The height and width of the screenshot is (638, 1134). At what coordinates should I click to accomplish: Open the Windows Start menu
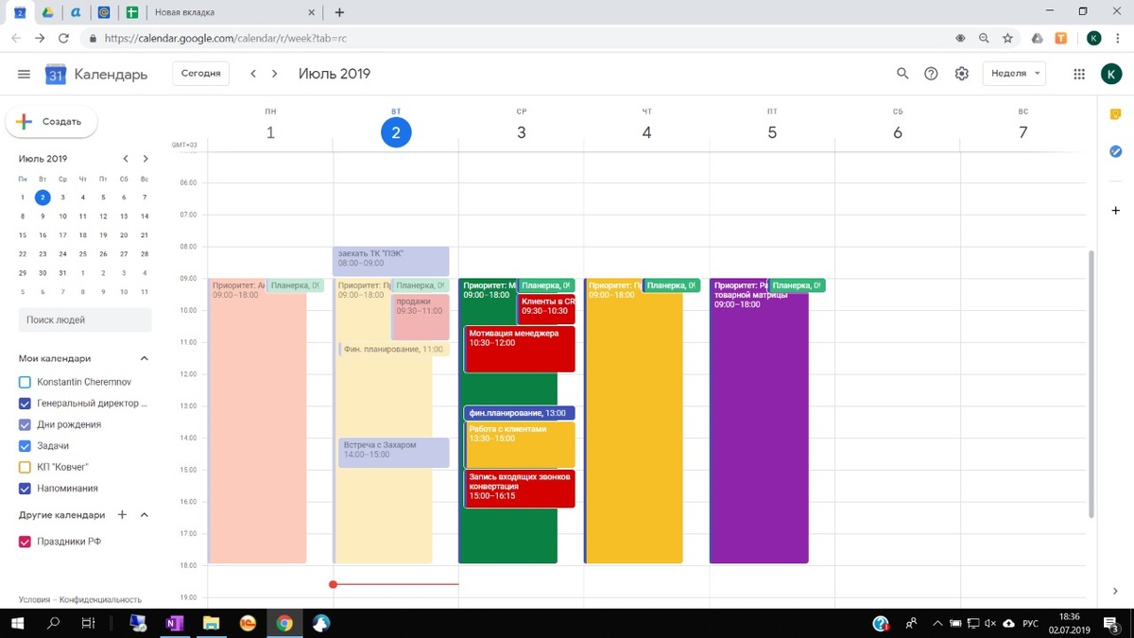coord(19,623)
